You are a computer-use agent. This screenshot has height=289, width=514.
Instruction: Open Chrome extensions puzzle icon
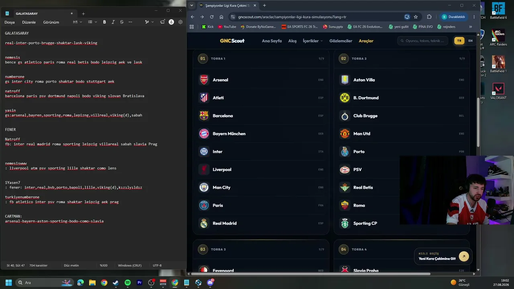(x=429, y=17)
